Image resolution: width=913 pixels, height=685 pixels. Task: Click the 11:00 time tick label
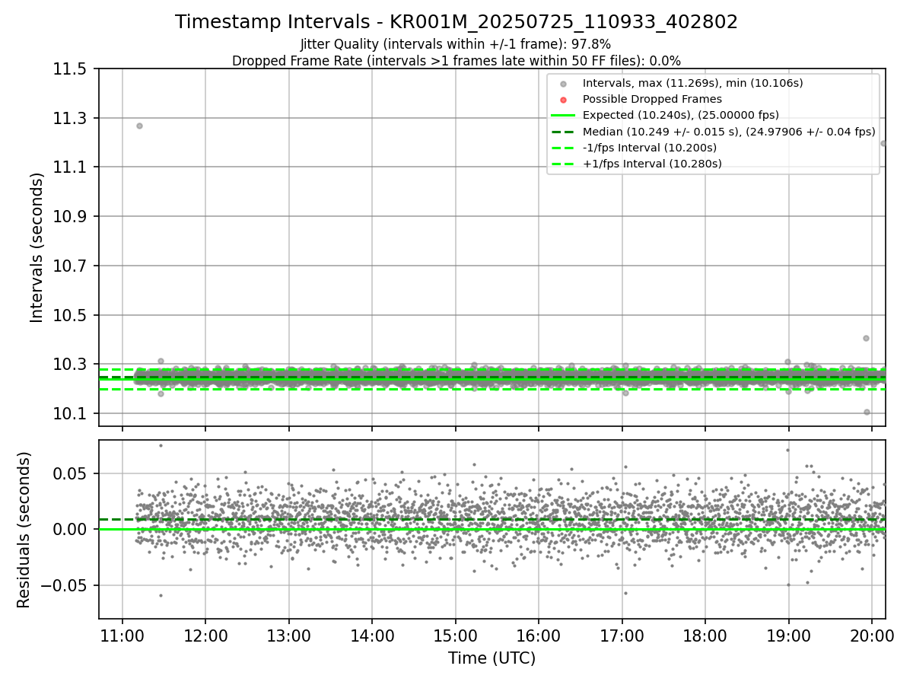coord(122,636)
